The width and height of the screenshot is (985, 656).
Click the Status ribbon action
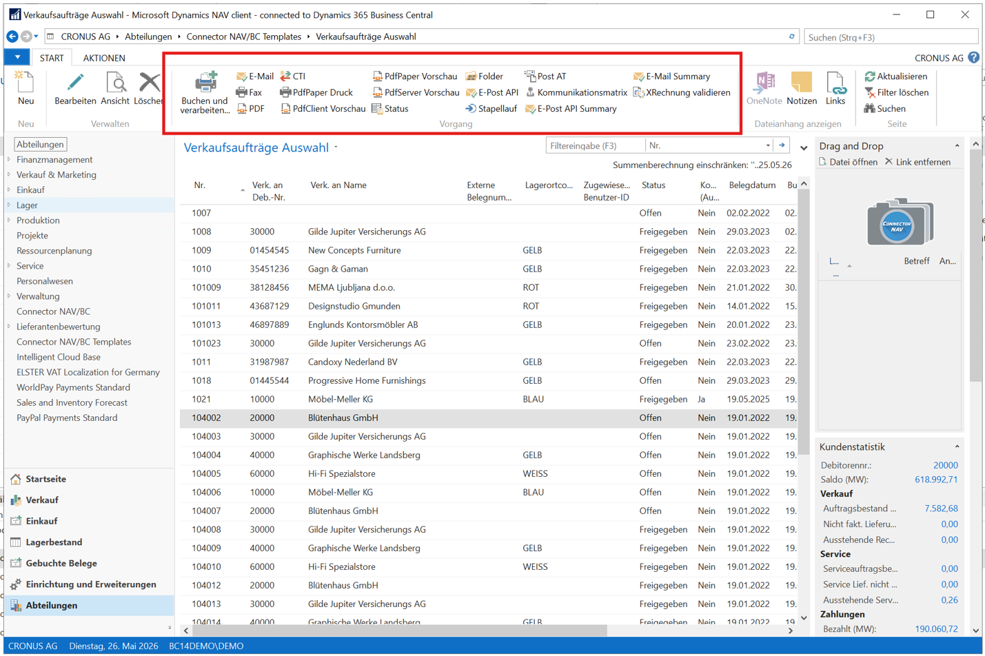pyautogui.click(x=390, y=109)
